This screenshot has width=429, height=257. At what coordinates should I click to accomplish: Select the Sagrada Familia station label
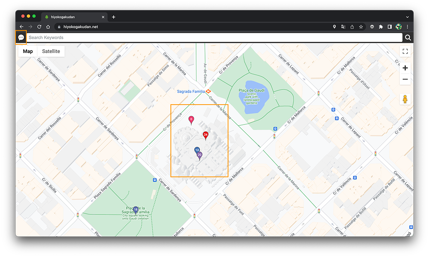tap(191, 91)
